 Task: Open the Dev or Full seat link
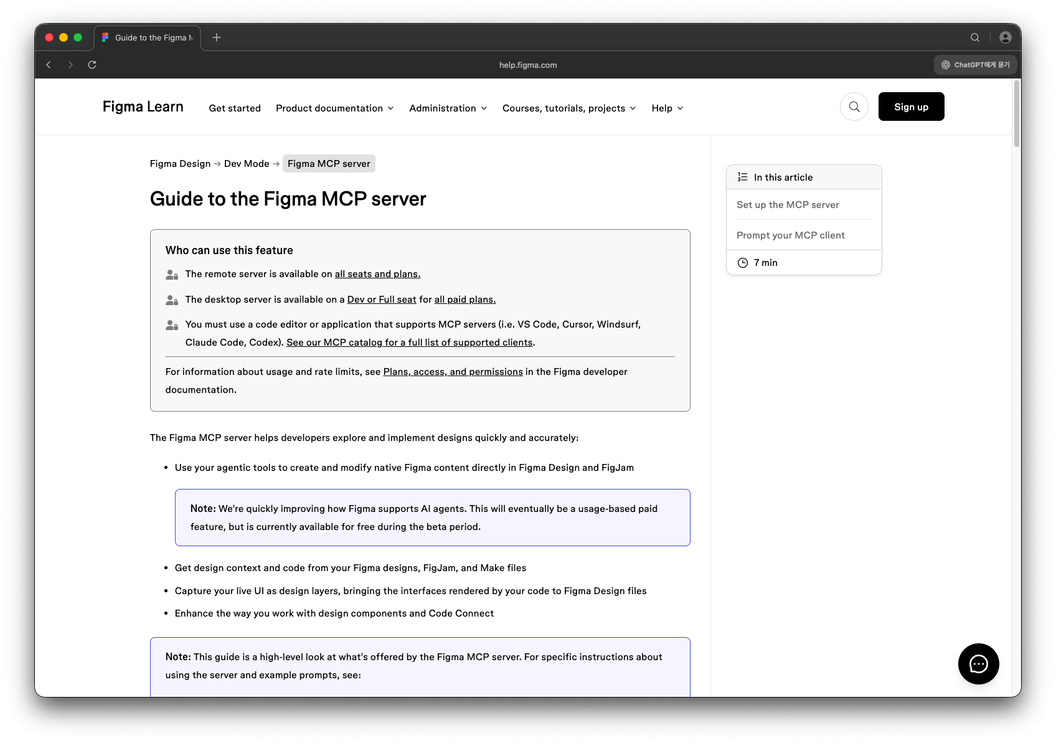[382, 300]
